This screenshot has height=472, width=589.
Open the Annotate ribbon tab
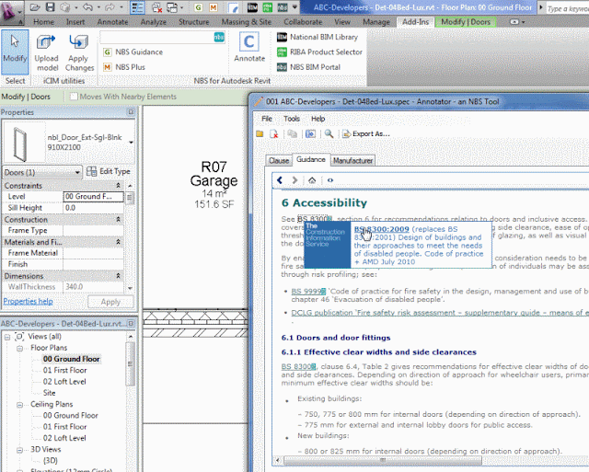click(112, 22)
